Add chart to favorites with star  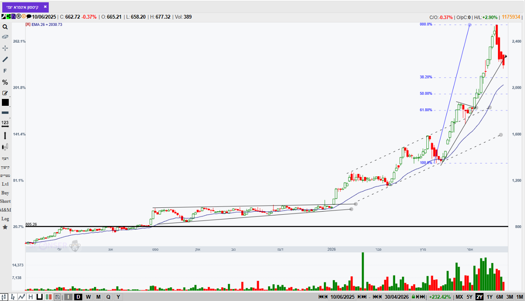click(x=5, y=227)
